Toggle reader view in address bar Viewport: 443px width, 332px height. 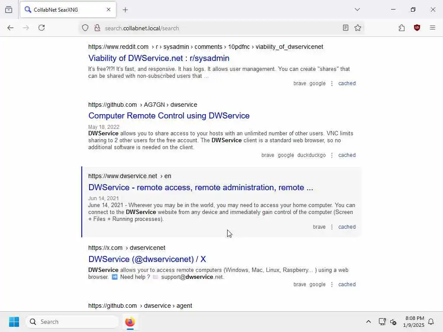point(345,28)
